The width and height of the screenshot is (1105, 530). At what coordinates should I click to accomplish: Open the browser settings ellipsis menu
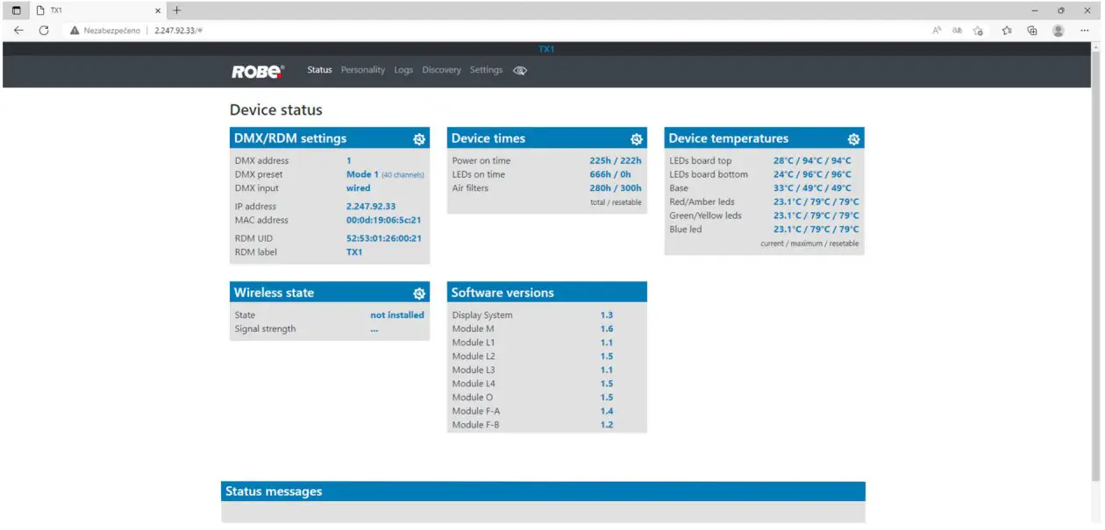pos(1084,29)
